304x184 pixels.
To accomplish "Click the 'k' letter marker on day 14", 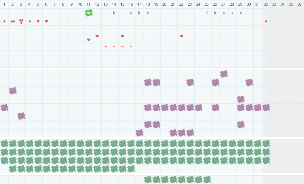I will [114, 13].
